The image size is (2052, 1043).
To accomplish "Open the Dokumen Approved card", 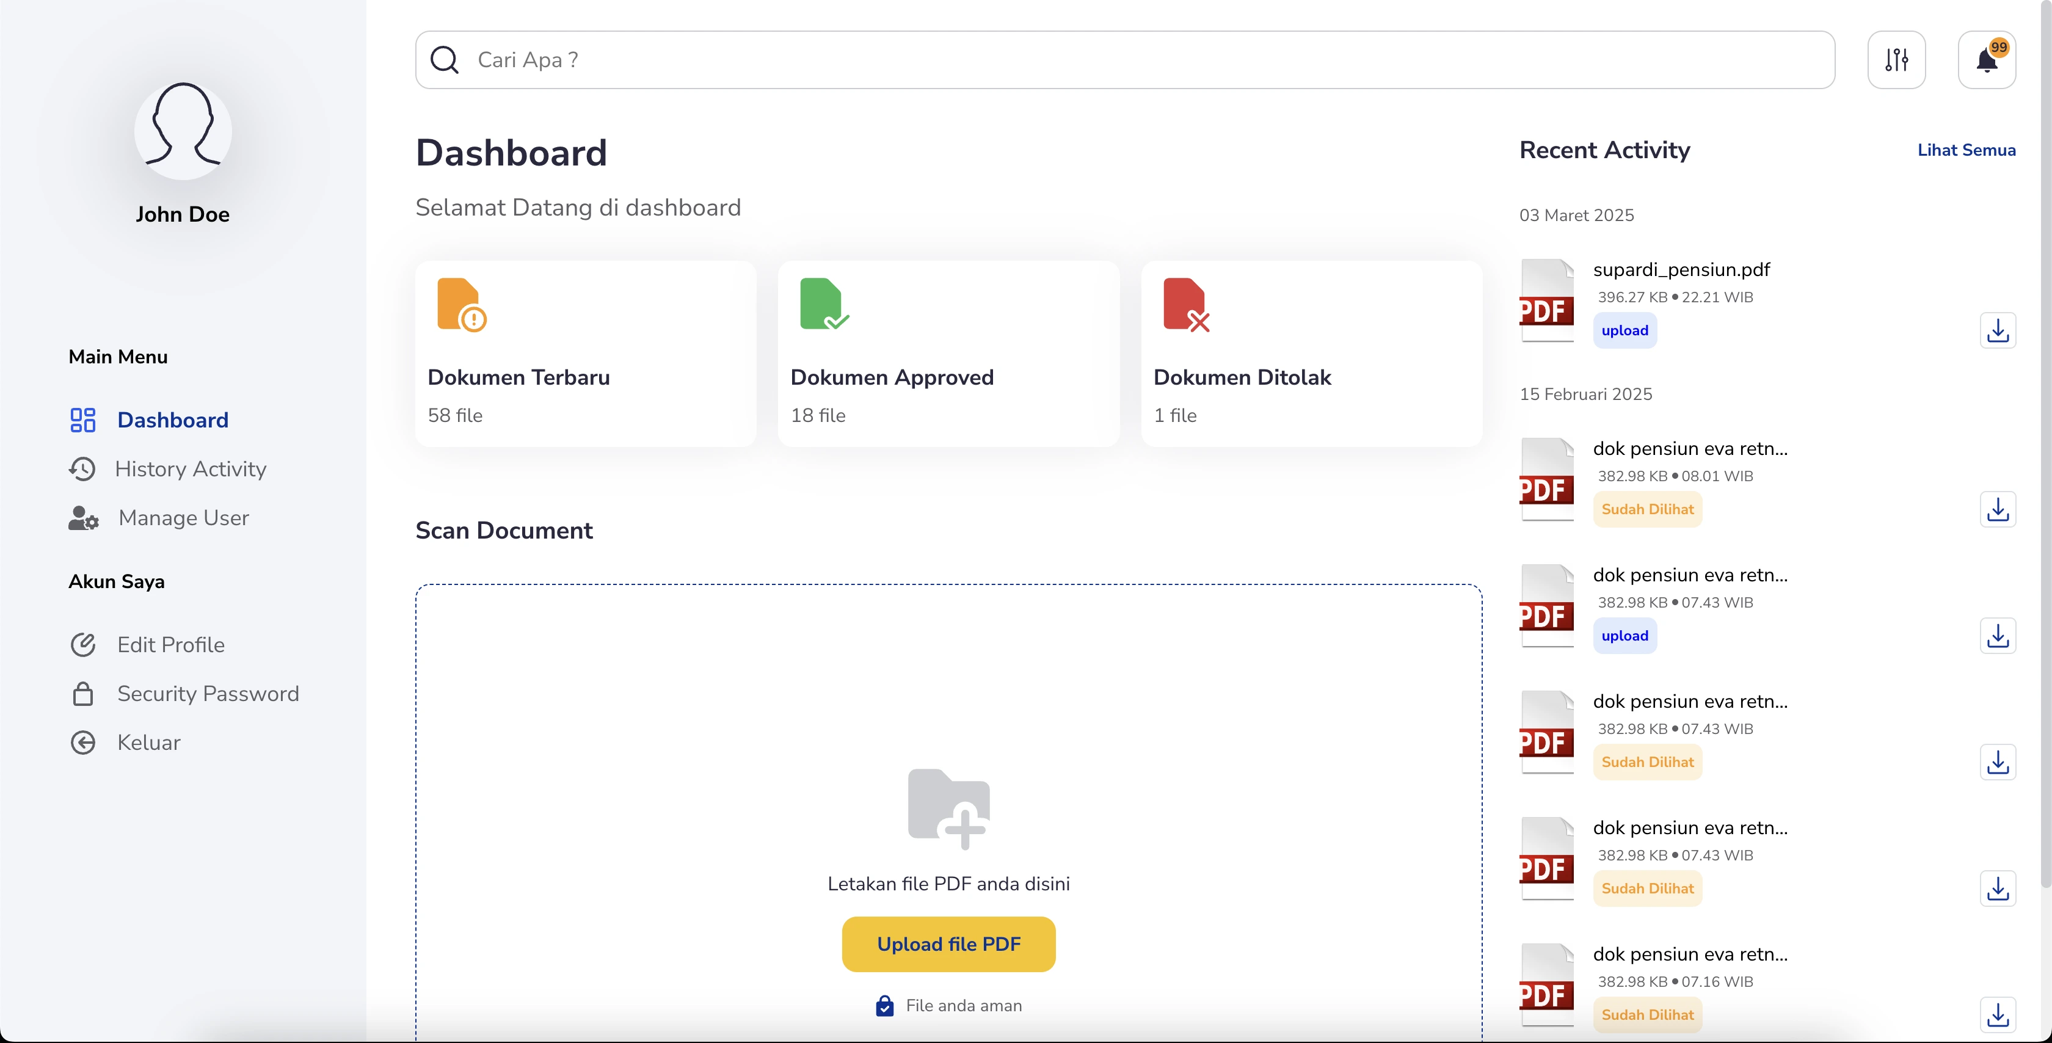I will pyautogui.click(x=948, y=353).
